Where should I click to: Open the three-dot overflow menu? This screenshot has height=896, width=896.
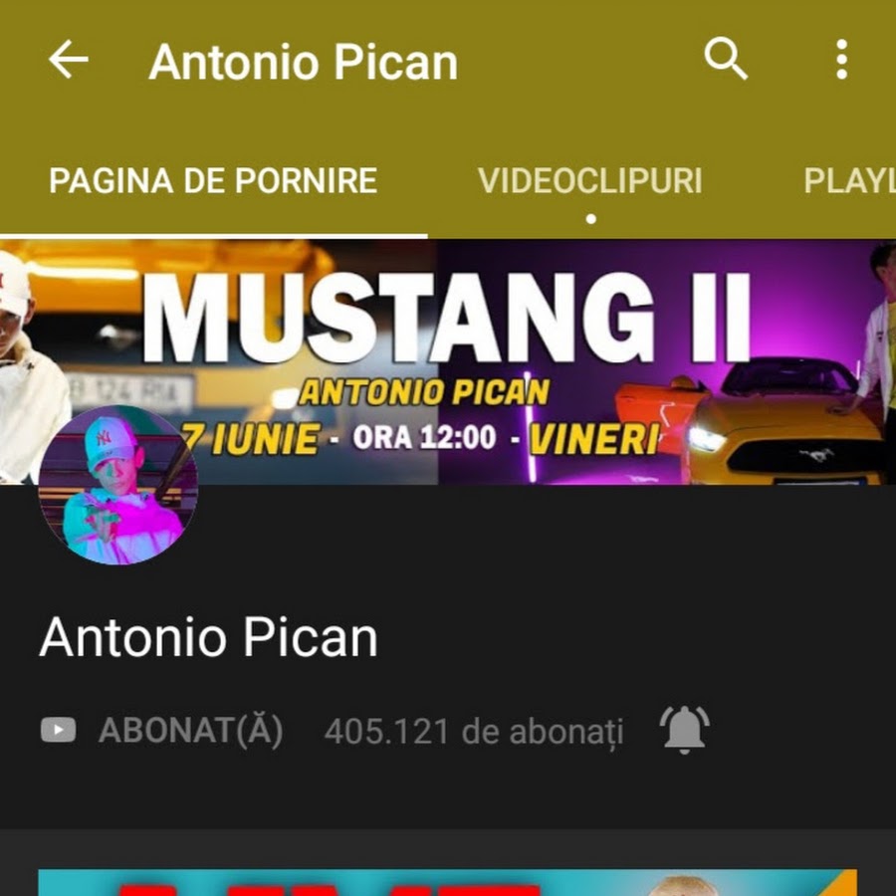[x=841, y=59]
